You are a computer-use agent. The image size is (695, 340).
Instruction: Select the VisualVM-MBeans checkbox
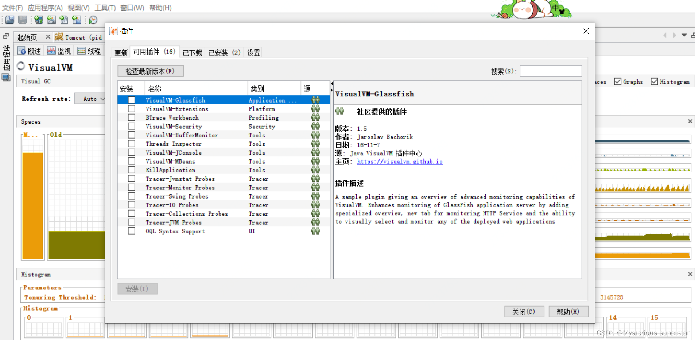coord(132,161)
